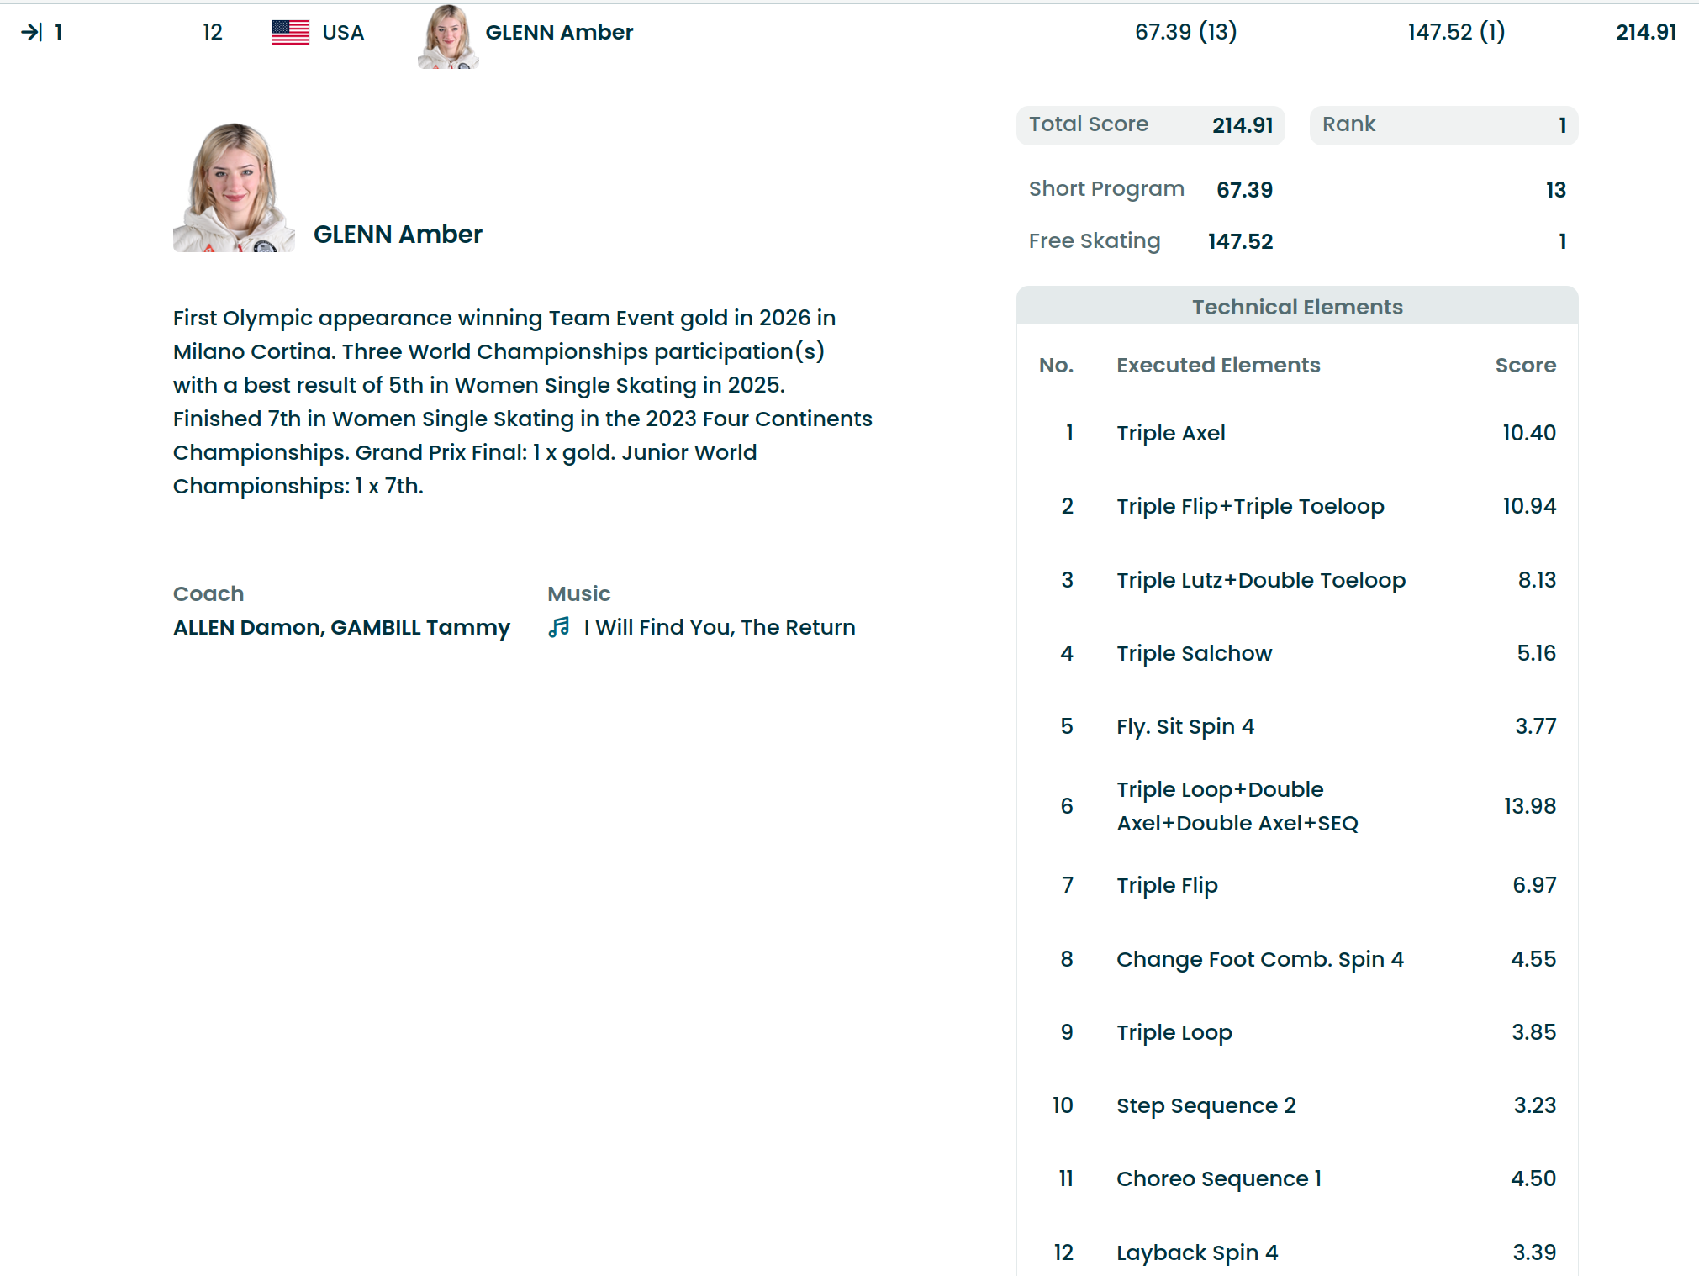The width and height of the screenshot is (1699, 1276).
Task: Select Executed Elements column header
Action: (1217, 366)
